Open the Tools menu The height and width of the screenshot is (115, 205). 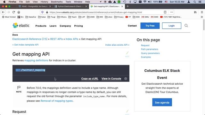click(x=68, y=2)
